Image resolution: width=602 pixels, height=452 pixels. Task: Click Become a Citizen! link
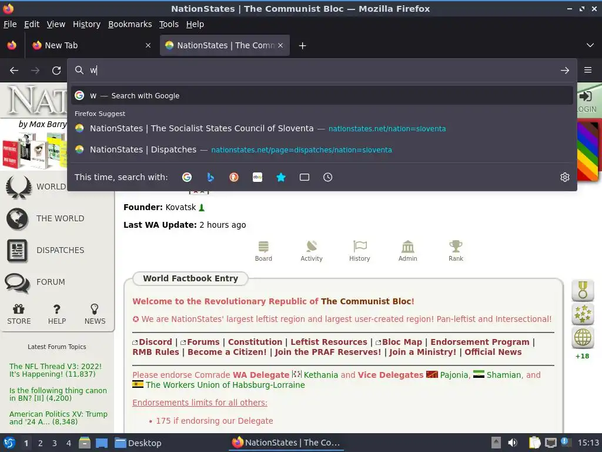tap(227, 352)
